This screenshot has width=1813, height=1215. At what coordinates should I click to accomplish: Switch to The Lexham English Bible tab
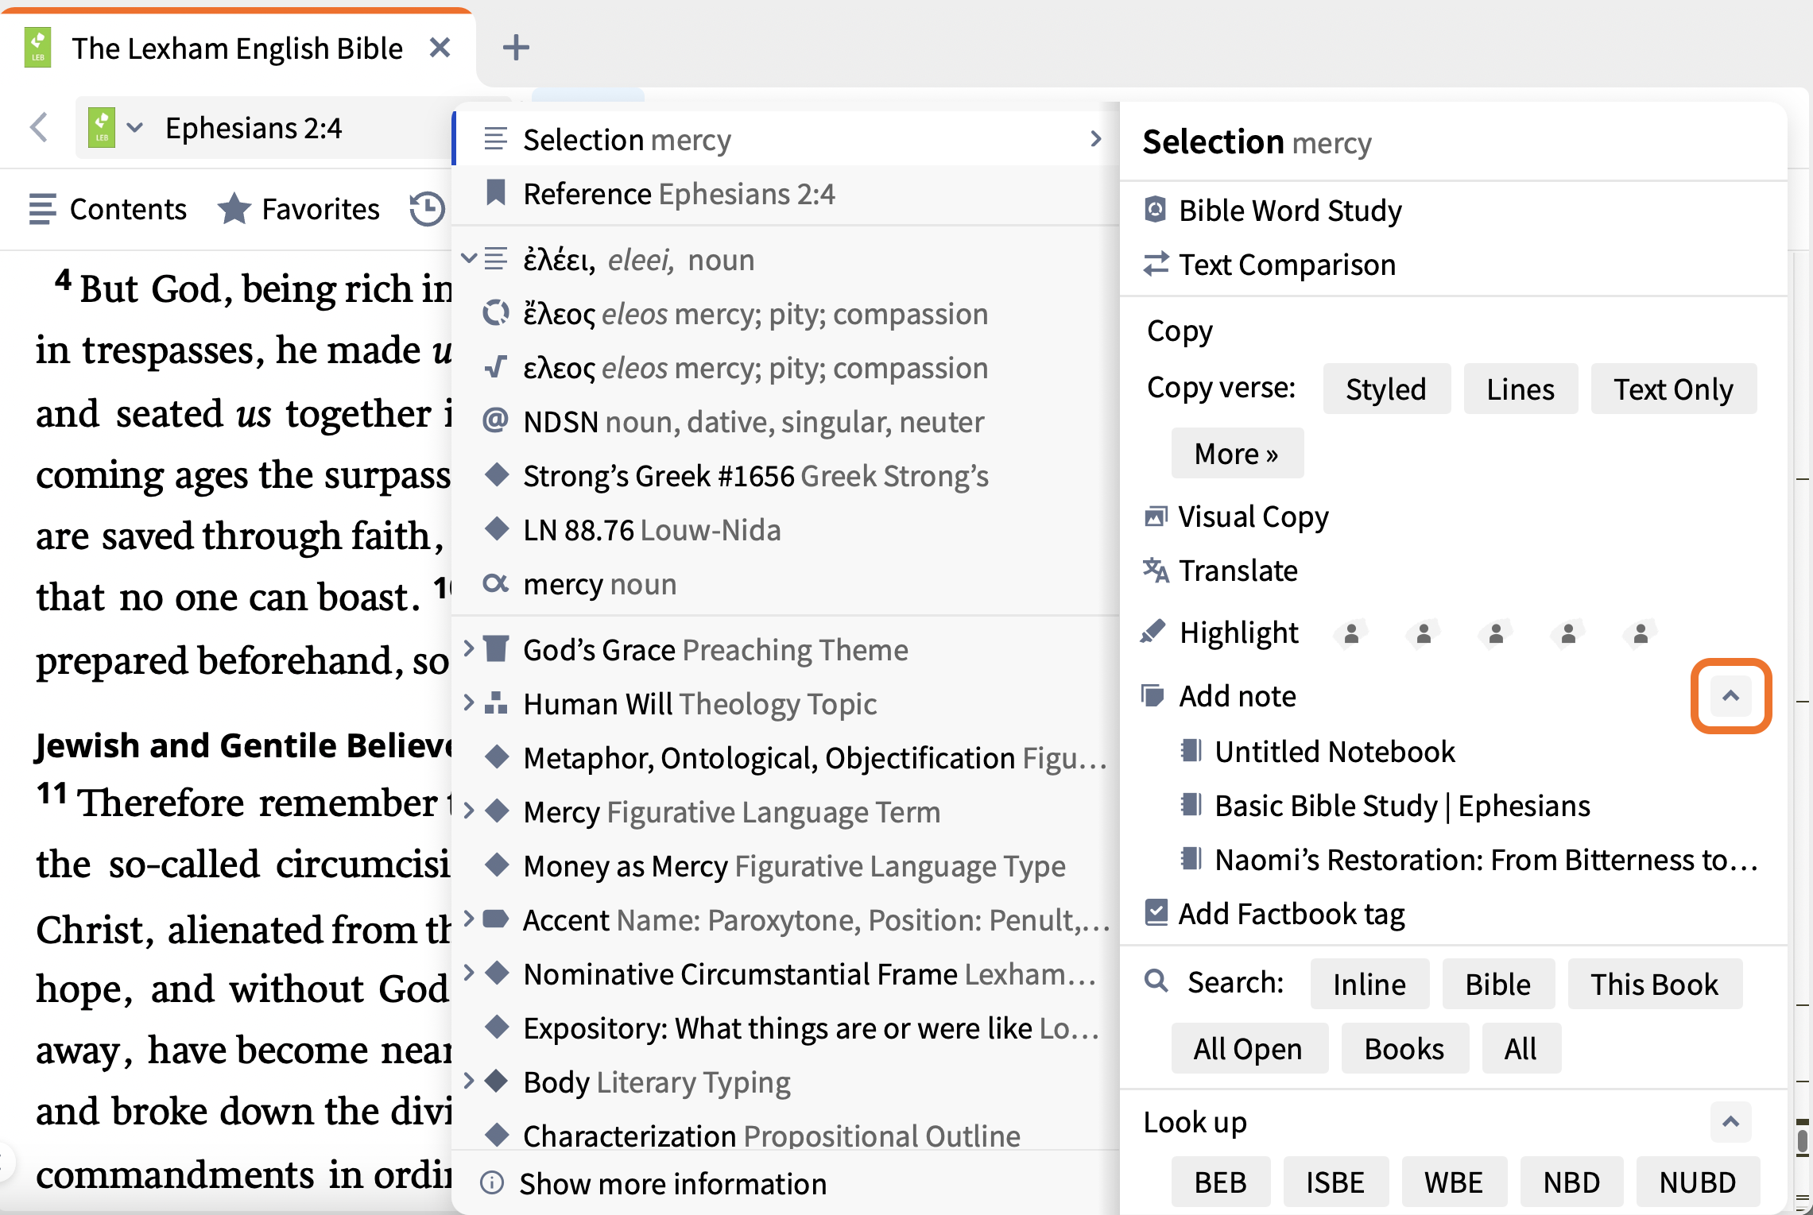(237, 48)
